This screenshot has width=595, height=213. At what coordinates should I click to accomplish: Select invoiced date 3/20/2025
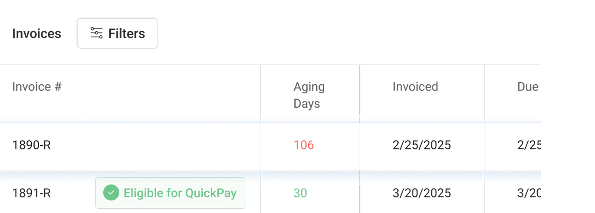tap(422, 193)
